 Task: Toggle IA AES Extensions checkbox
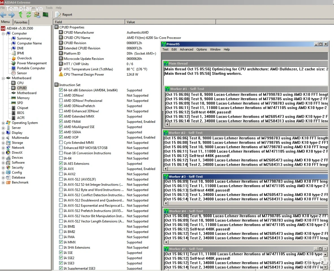point(61,163)
